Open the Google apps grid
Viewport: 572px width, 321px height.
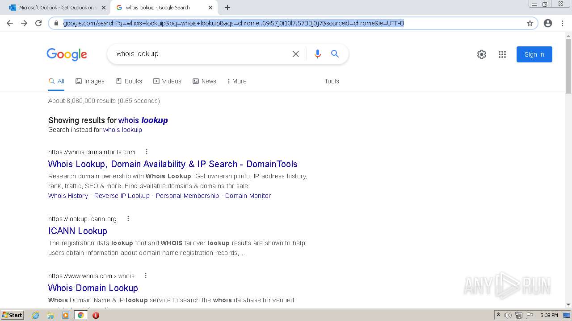tap(502, 54)
